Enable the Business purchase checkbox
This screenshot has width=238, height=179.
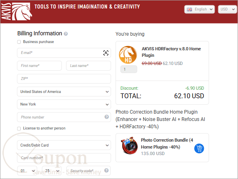[x=19, y=42]
